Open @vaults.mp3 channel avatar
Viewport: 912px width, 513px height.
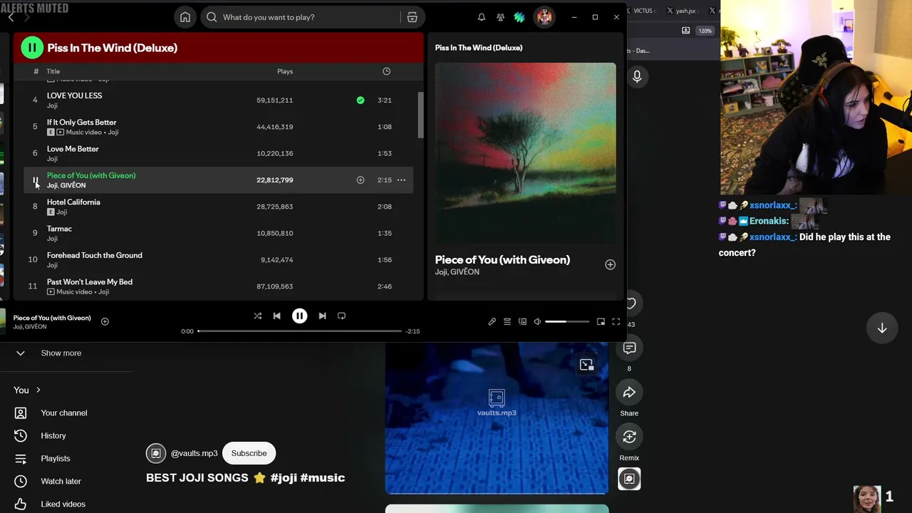click(x=156, y=453)
